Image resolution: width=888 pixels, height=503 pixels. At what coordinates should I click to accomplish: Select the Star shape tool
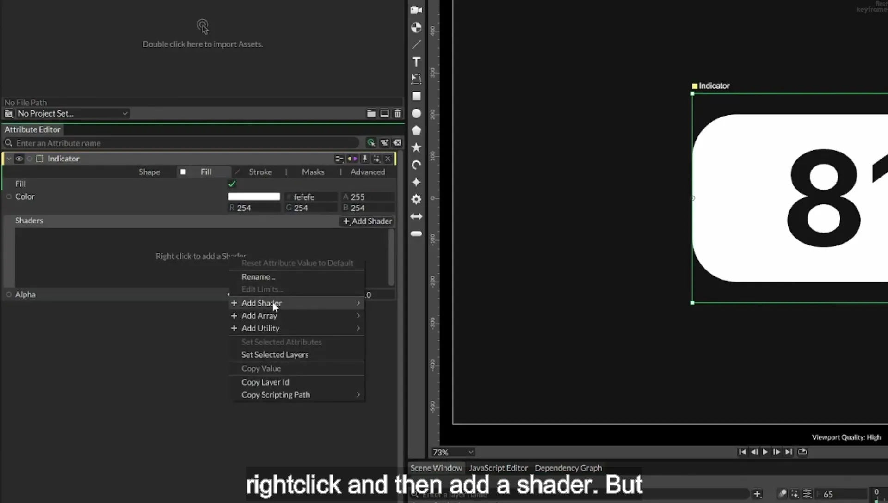tap(416, 147)
